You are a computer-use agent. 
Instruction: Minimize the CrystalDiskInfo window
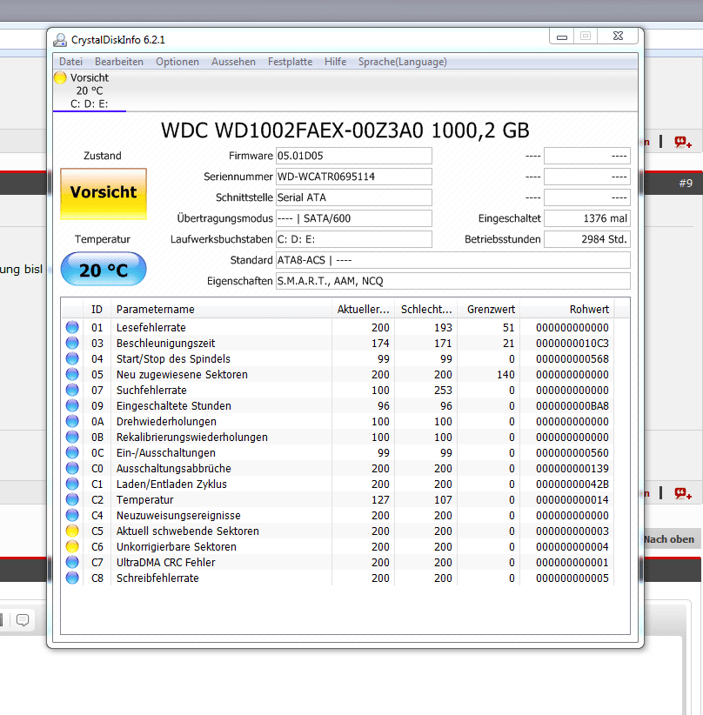562,37
